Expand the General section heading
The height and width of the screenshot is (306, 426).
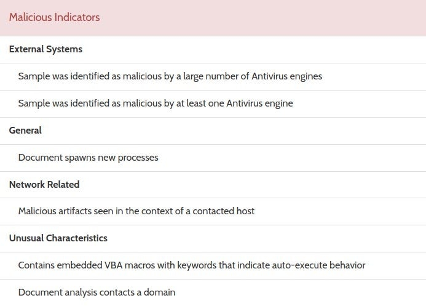(25, 131)
